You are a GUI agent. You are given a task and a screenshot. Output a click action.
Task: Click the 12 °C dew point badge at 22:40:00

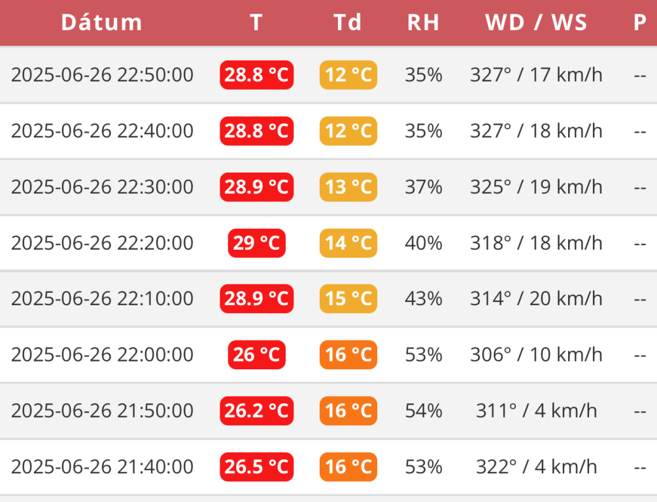pyautogui.click(x=348, y=131)
